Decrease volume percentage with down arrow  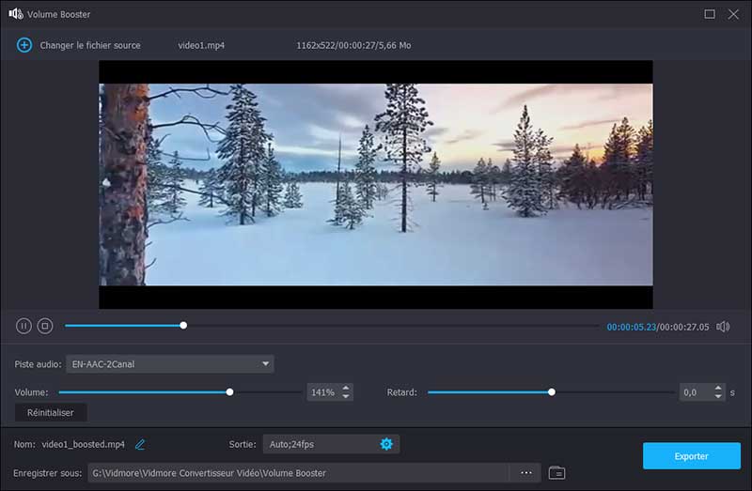coord(346,396)
